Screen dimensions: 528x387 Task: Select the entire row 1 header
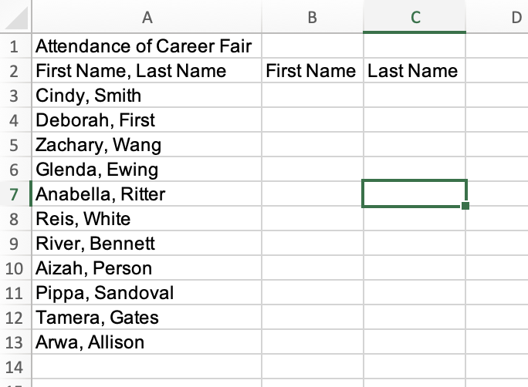point(15,46)
